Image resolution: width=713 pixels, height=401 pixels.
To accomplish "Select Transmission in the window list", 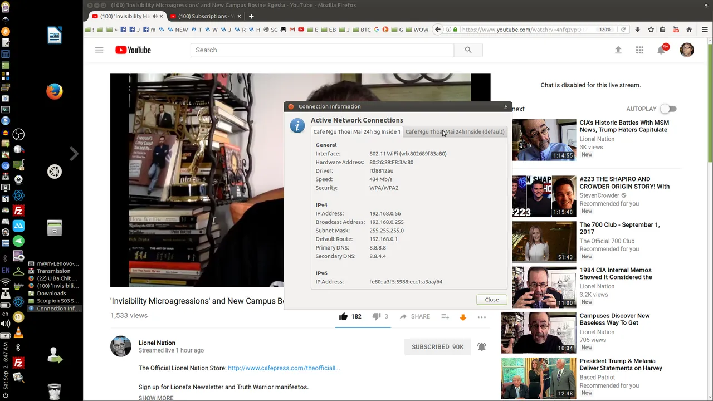I will (x=53, y=271).
